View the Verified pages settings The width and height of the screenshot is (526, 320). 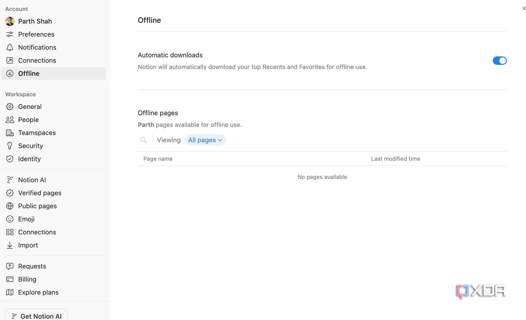pyautogui.click(x=40, y=193)
